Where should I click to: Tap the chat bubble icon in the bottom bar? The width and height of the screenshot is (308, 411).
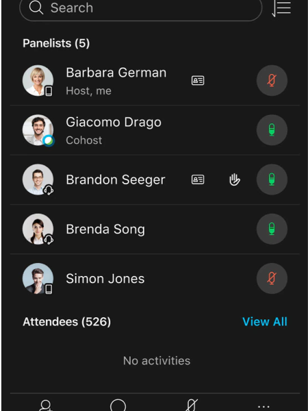(118, 405)
